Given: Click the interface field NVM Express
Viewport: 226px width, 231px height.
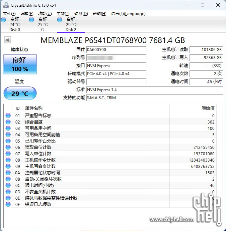Looking at the screenshot, I should pos(116,65).
